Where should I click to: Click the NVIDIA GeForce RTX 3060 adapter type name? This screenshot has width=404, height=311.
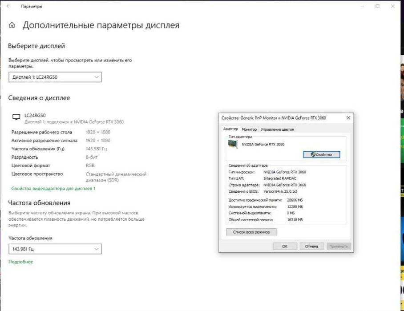point(263,144)
